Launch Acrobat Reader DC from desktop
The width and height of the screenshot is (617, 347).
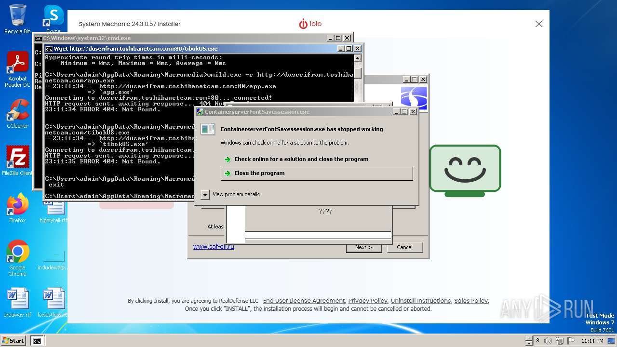point(17,69)
